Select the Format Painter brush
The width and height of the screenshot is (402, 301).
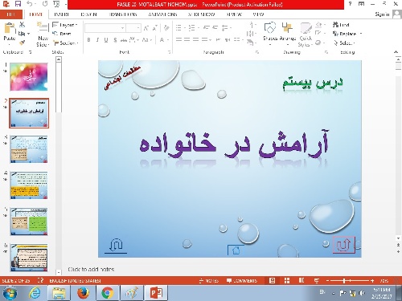pos(22,43)
